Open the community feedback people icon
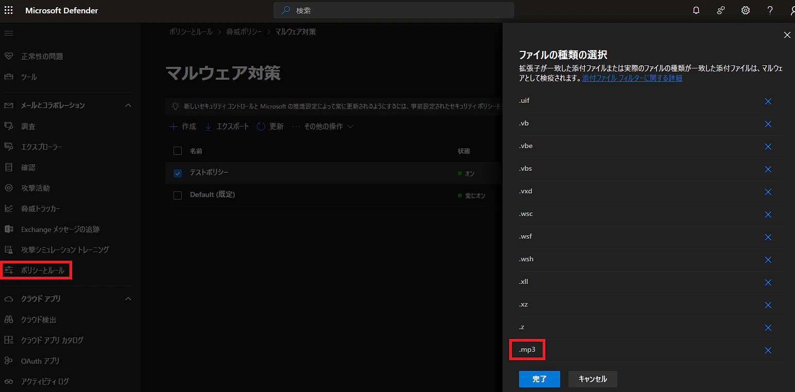This screenshot has height=392, width=795. pyautogui.click(x=721, y=10)
